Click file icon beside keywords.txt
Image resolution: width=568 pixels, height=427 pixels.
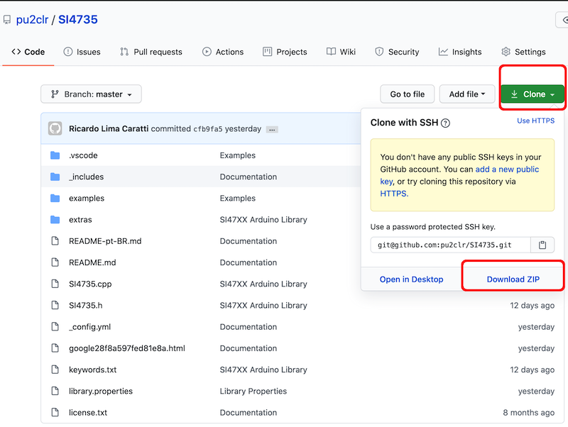55,369
